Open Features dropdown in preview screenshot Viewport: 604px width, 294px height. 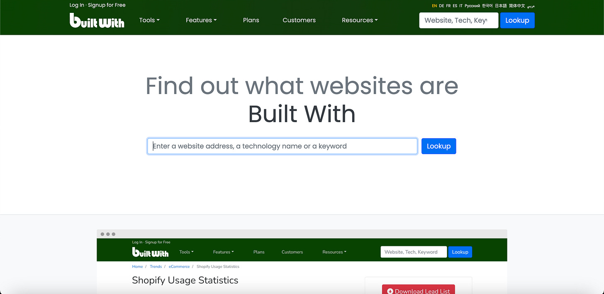[223, 252]
